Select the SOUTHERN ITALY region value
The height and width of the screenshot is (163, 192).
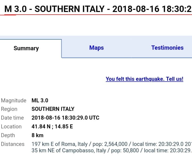(53, 109)
